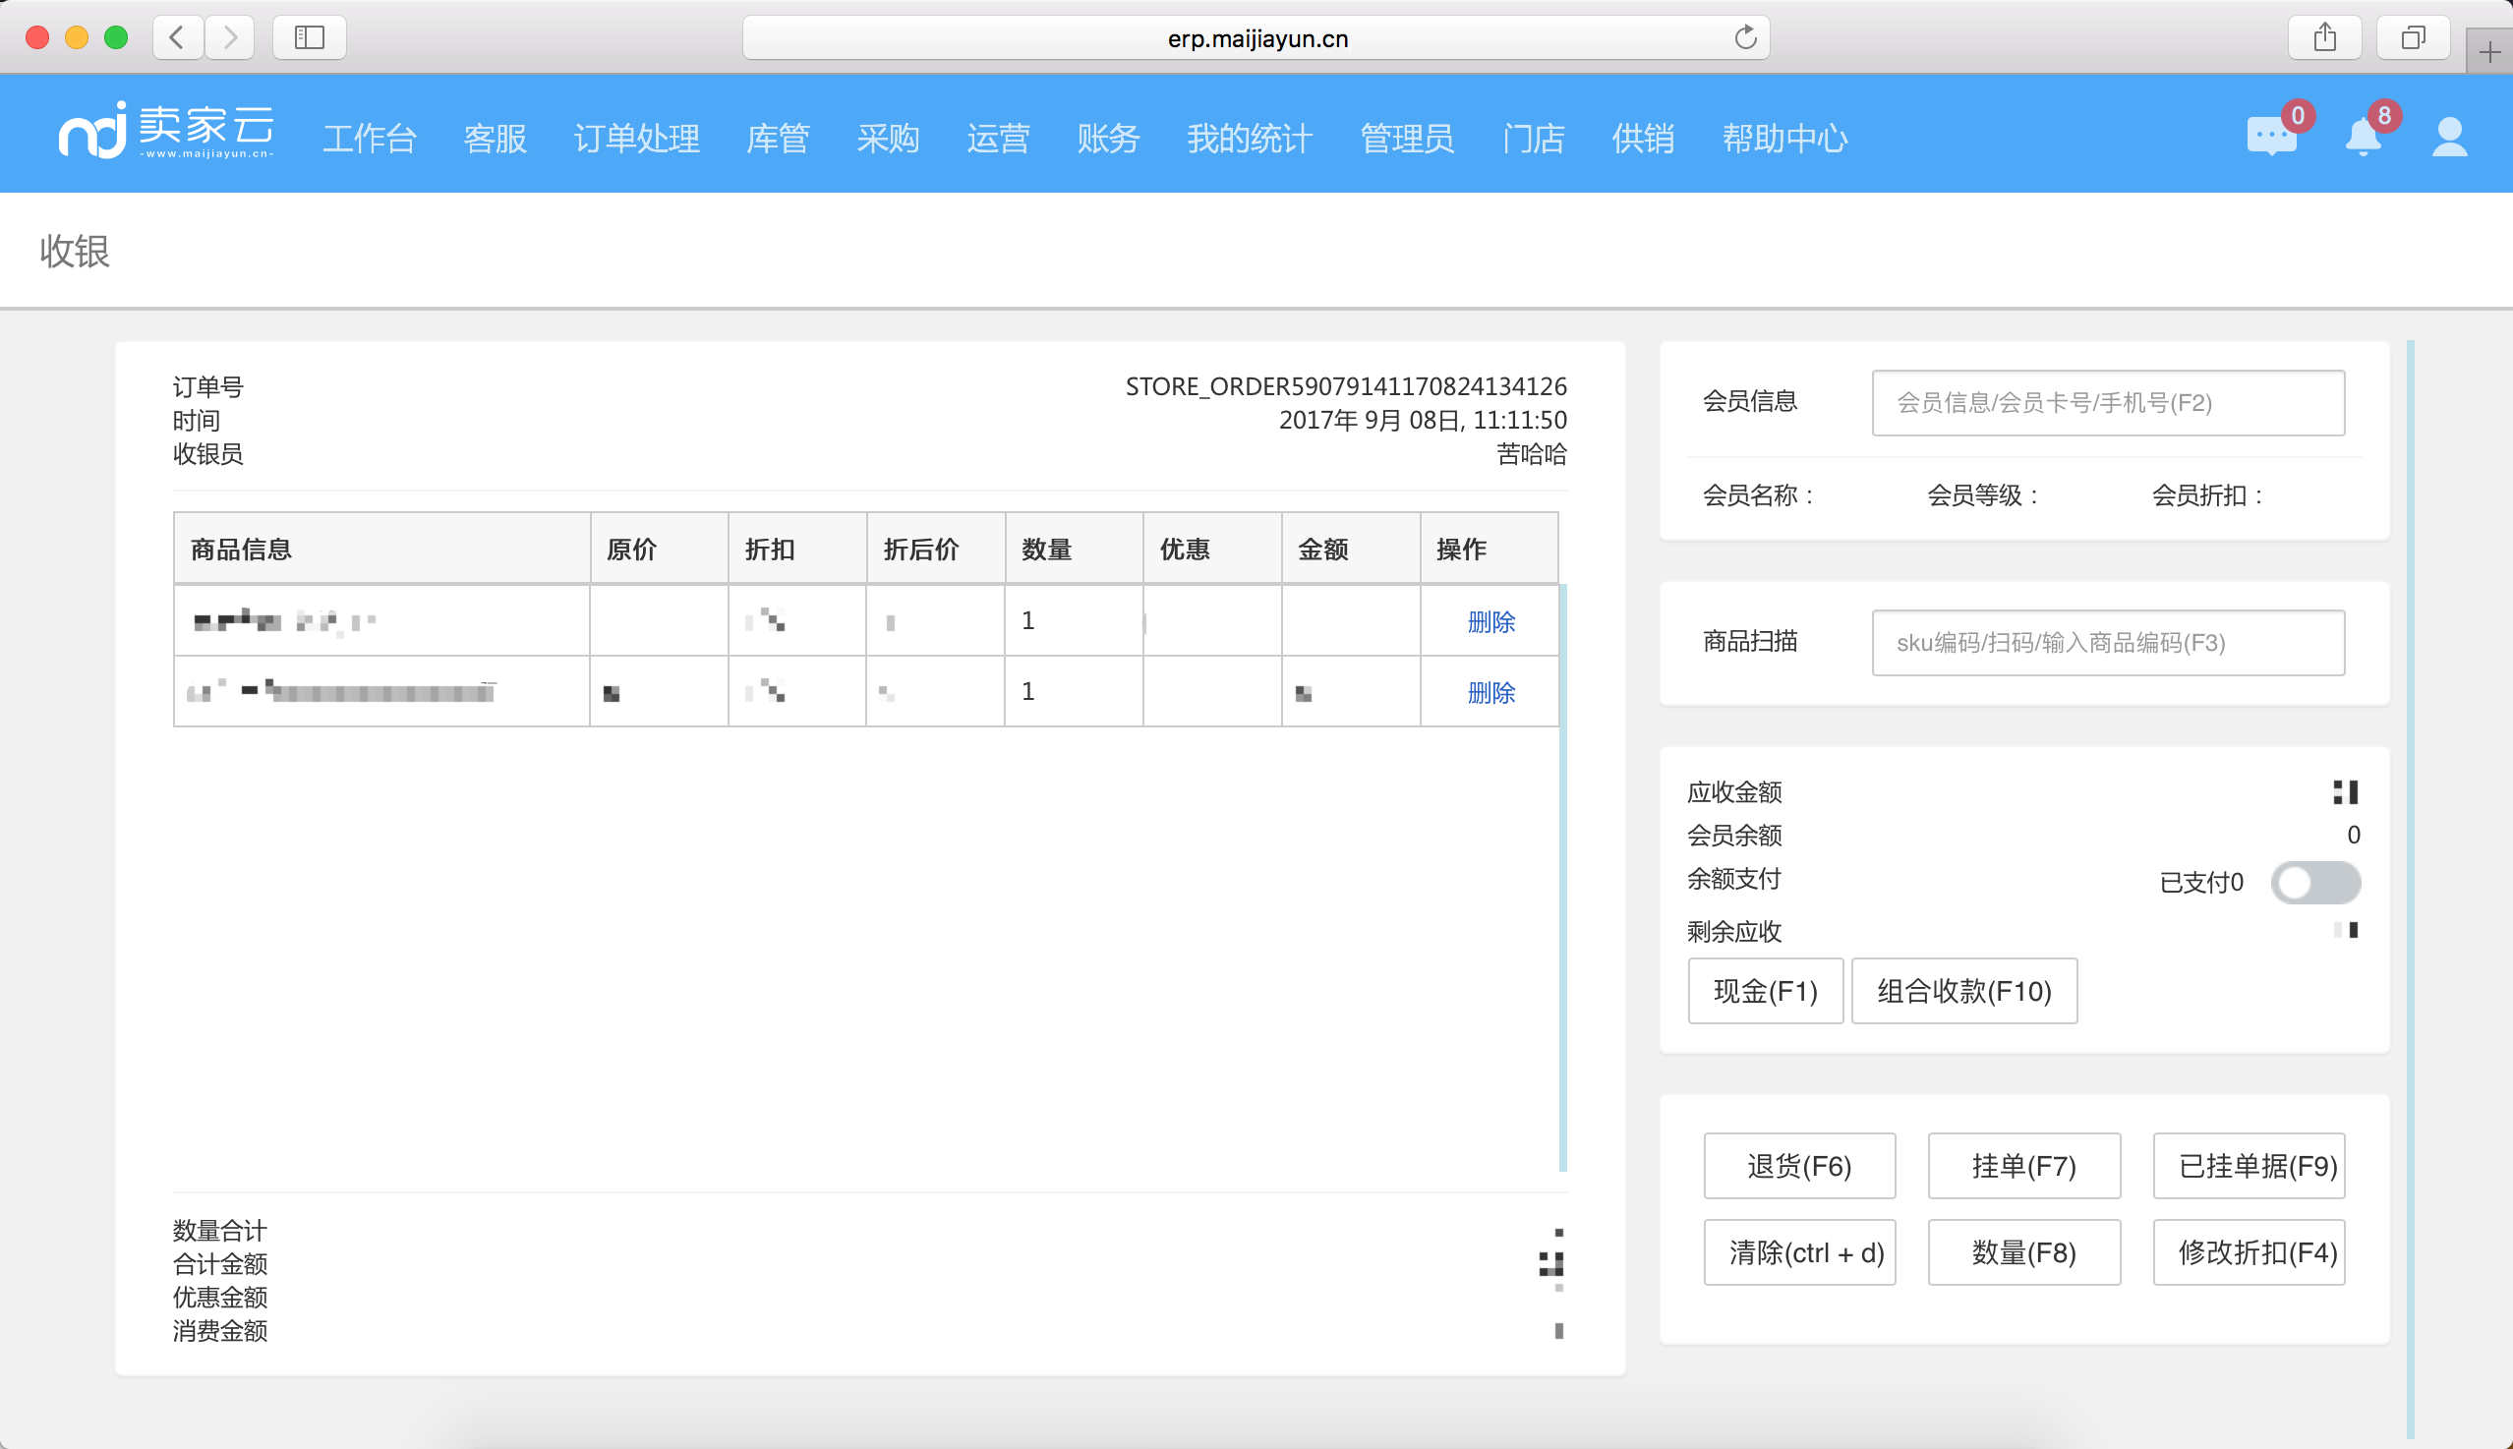Click the erp.maijiayun.cn address bar
Screen dimensions: 2513x1449
1256,37
